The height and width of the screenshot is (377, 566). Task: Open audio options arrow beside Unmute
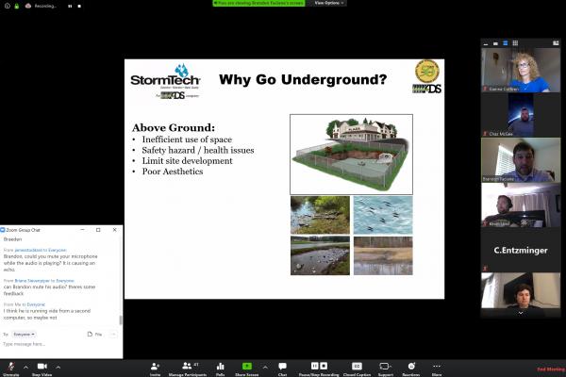pos(26,368)
